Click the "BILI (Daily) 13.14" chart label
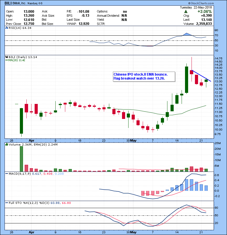Viewport: 227px width, 235px height. [23, 57]
